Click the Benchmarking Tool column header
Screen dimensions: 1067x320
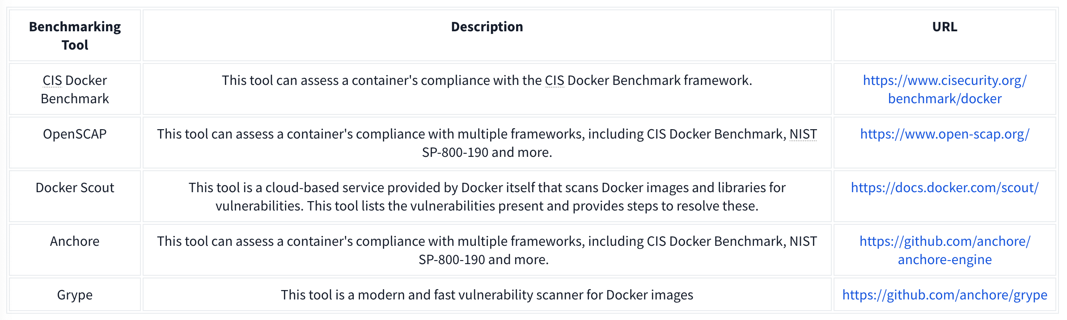point(75,36)
